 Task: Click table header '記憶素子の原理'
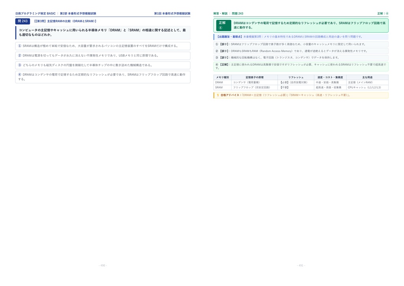[x=254, y=77]
